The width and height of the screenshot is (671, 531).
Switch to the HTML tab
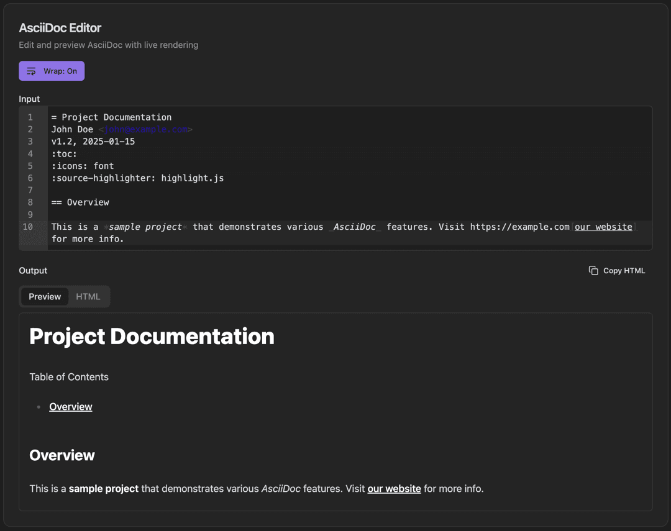click(88, 296)
